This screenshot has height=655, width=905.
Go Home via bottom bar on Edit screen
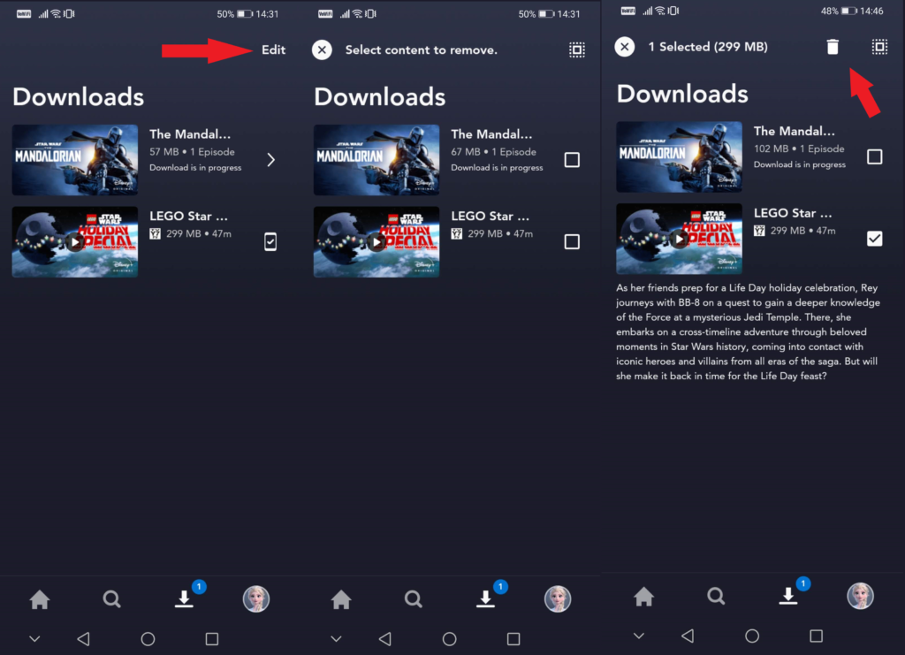pyautogui.click(x=39, y=599)
